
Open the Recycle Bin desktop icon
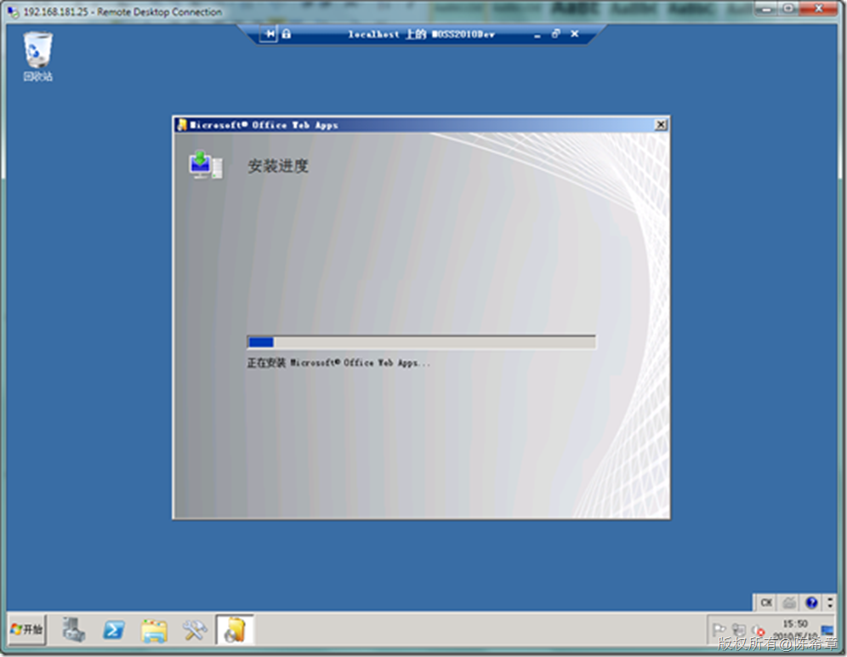click(x=37, y=56)
